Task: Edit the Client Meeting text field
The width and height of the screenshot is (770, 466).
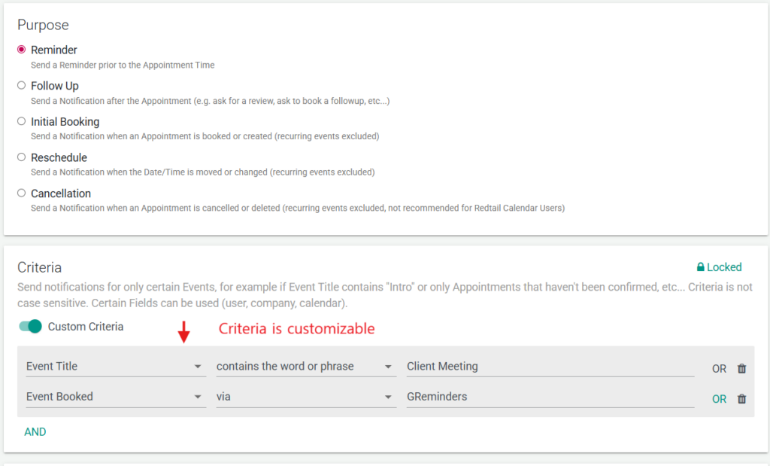Action: [550, 367]
